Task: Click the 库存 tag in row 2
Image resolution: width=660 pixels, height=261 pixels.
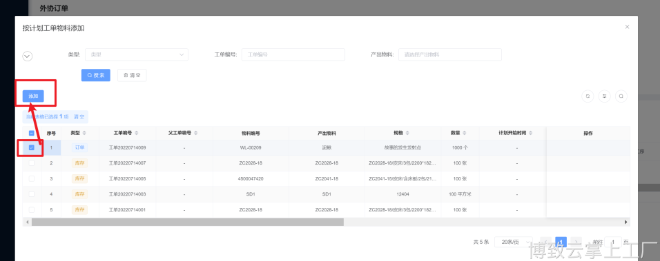Action: (79, 163)
